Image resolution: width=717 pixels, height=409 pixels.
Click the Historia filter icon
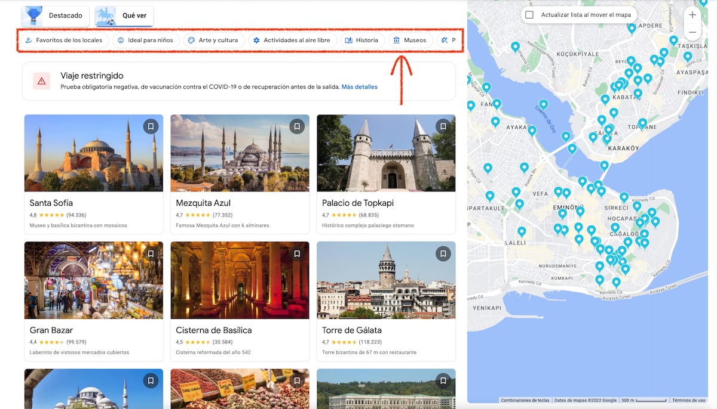349,41
